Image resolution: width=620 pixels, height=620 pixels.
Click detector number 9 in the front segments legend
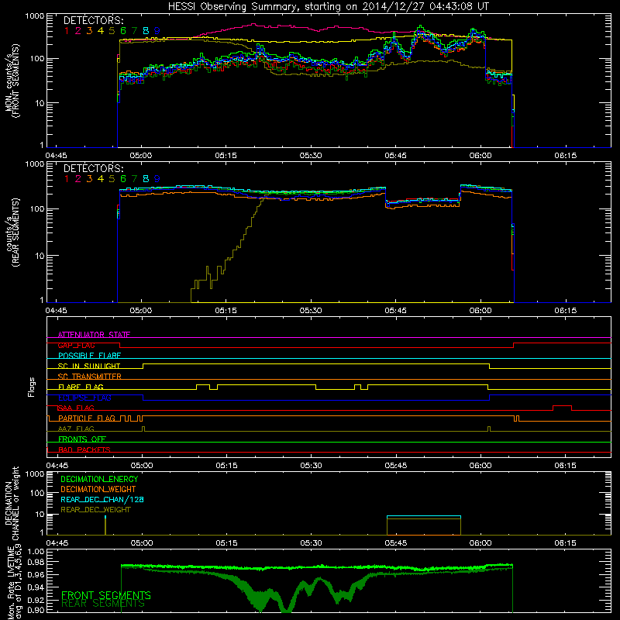pyautogui.click(x=157, y=31)
